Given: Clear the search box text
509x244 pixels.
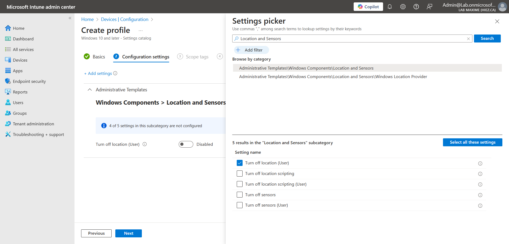Looking at the screenshot, I should point(468,39).
